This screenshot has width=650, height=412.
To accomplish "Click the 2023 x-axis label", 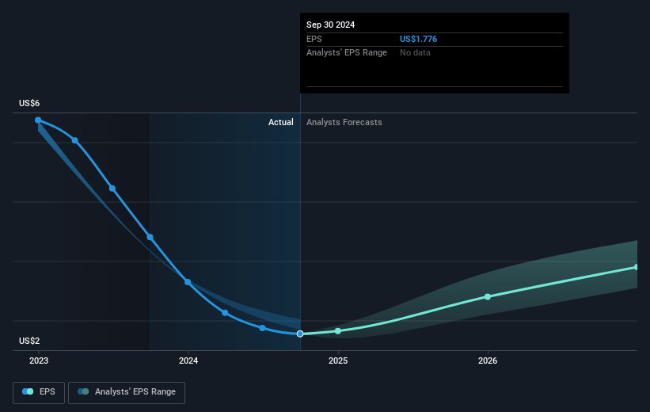I will coord(39,360).
